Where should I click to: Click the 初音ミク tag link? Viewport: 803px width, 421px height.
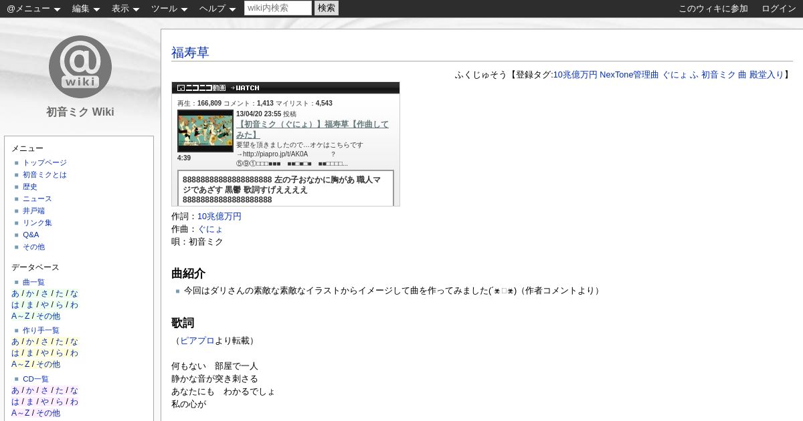[718, 75]
